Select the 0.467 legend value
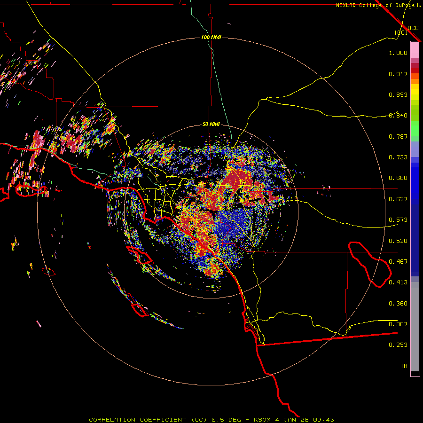Screen dimensions: 423x423 [x=398, y=262]
